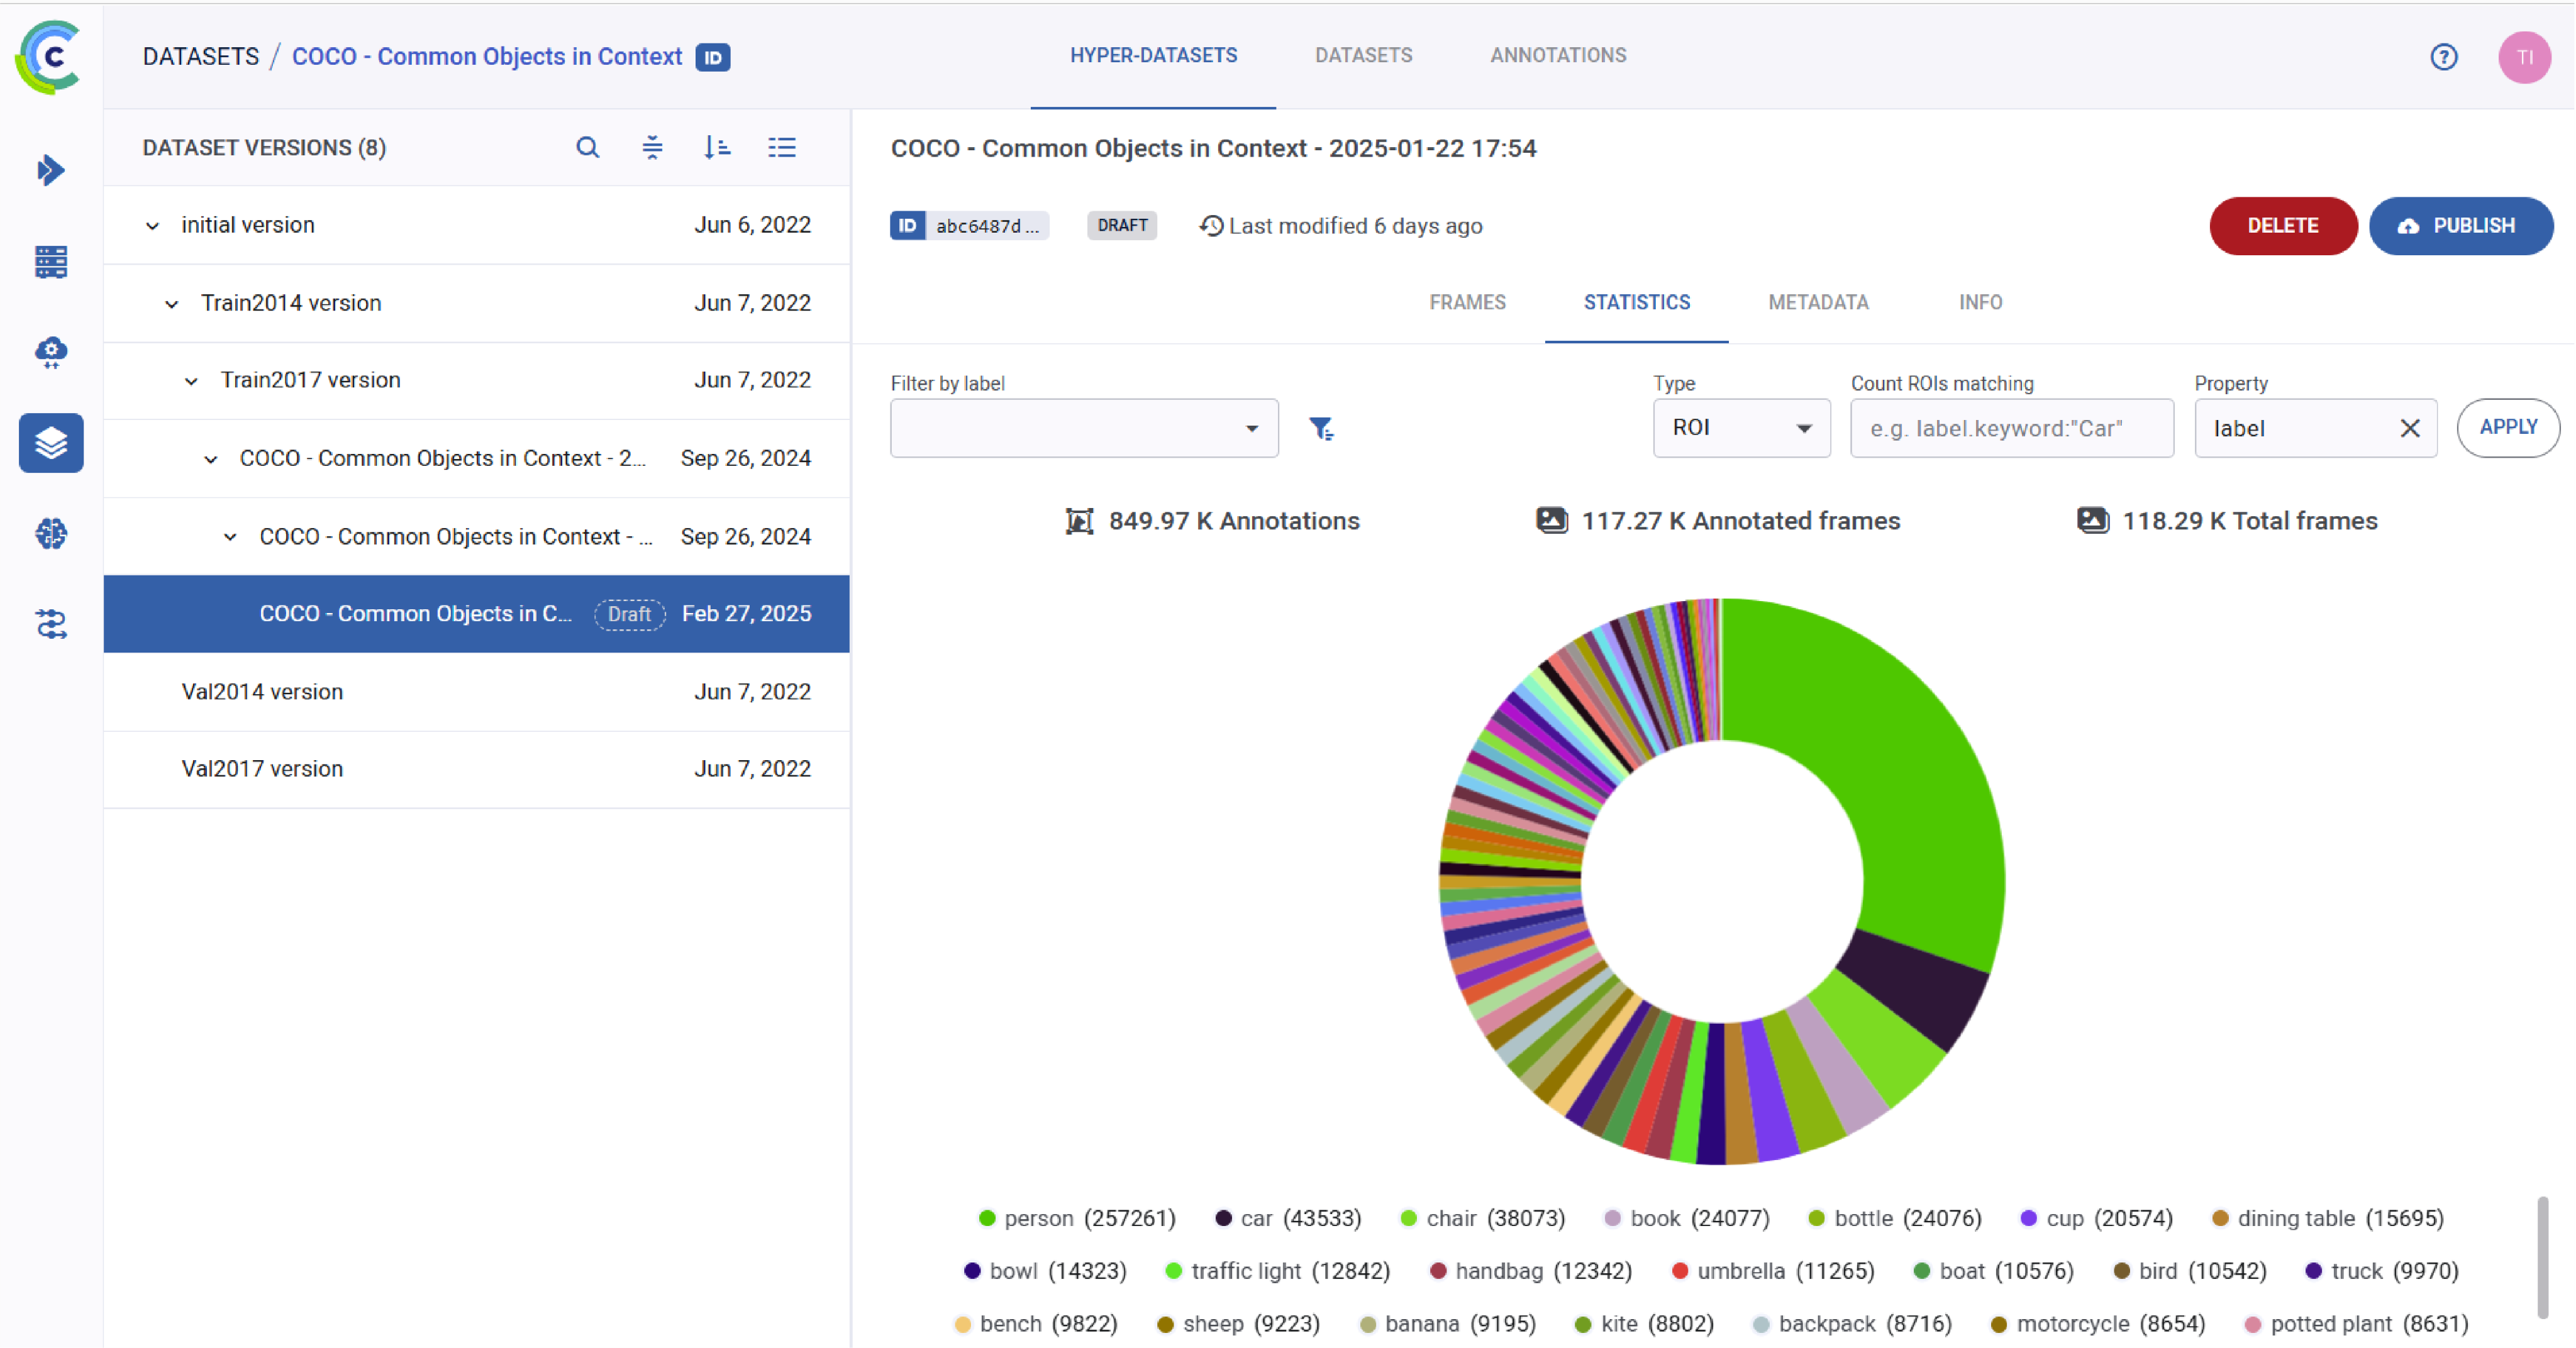
Task: Collapse the initial version tree node
Action: 152,226
